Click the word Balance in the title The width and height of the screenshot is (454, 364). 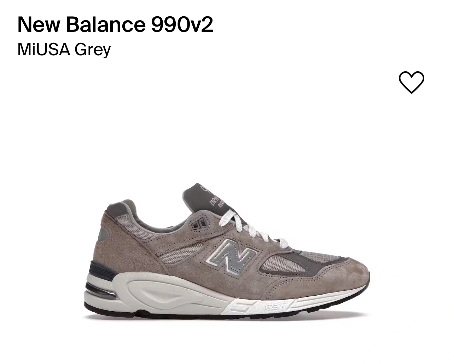(x=106, y=24)
